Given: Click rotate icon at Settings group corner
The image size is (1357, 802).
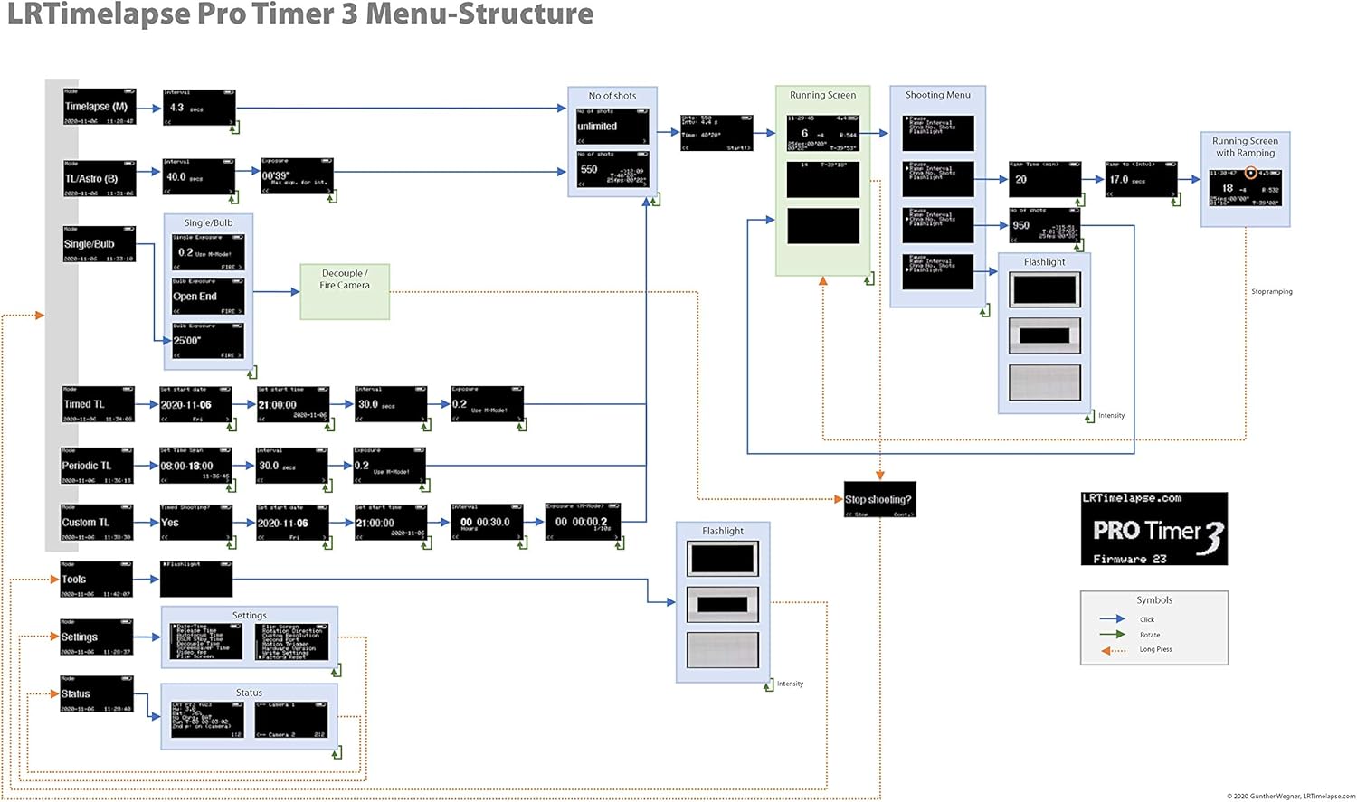Looking at the screenshot, I should 337,671.
